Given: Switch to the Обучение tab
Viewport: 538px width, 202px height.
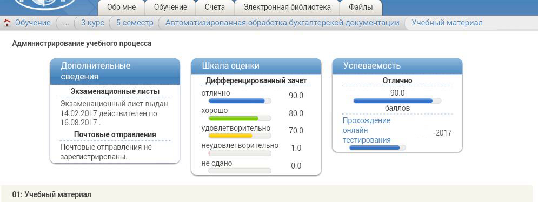Looking at the screenshot, I should [170, 8].
